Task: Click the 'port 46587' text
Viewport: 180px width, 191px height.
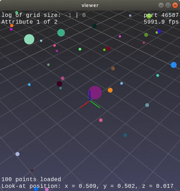Action: pyautogui.click(x=161, y=15)
